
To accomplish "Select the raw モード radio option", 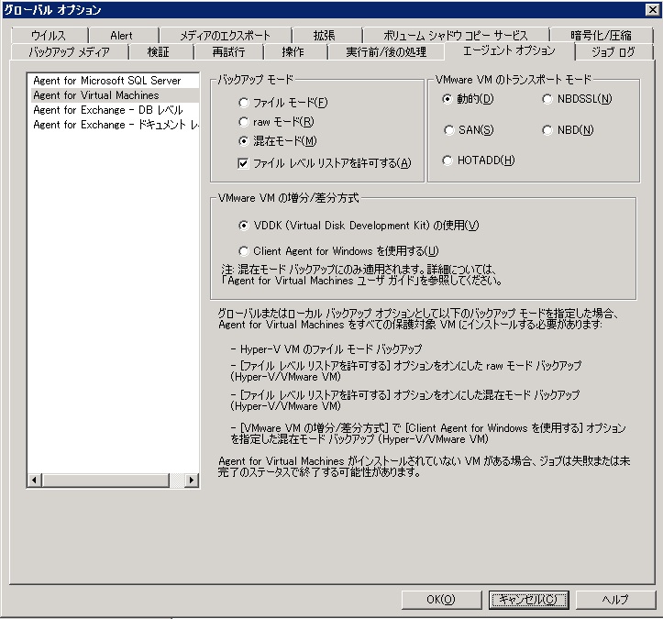I will click(x=244, y=121).
